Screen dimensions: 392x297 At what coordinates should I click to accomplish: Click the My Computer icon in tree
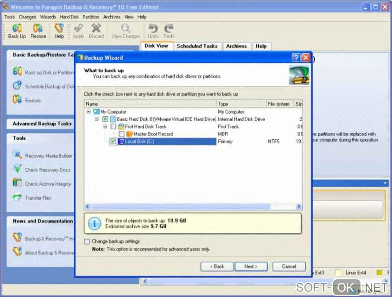coord(96,112)
